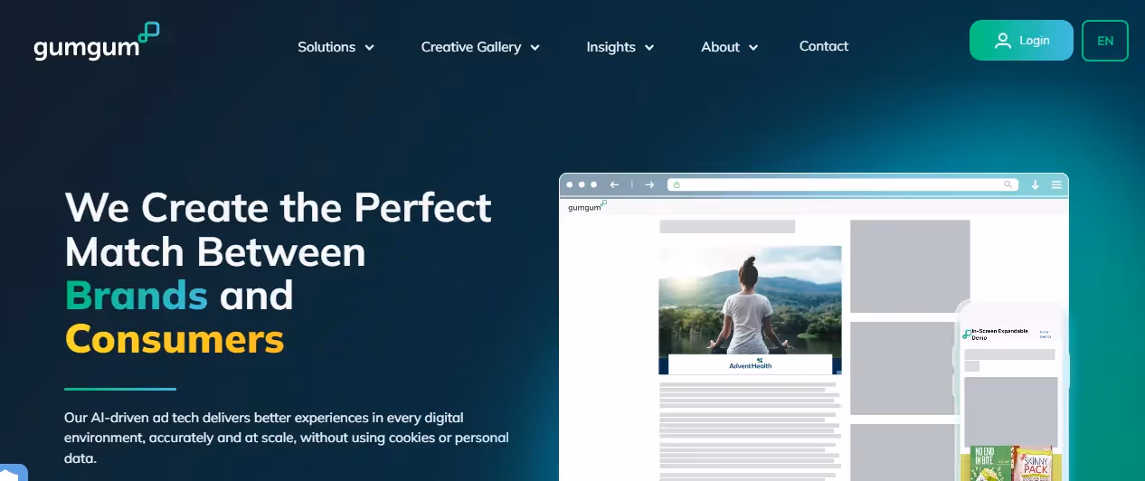Expand the Creative Gallery chevron

pyautogui.click(x=535, y=48)
